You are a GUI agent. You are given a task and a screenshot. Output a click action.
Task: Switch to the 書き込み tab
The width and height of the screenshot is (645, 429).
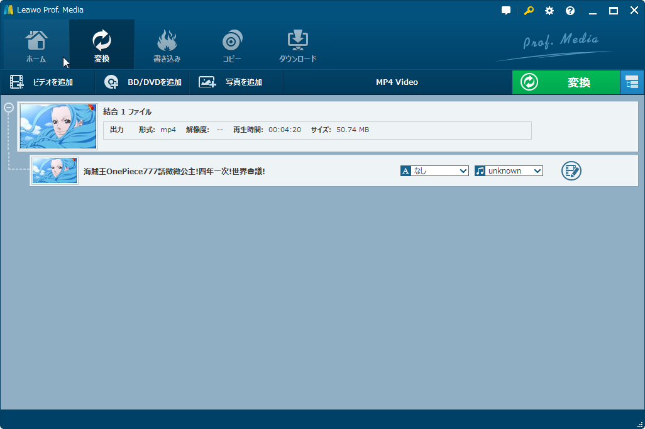click(167, 45)
